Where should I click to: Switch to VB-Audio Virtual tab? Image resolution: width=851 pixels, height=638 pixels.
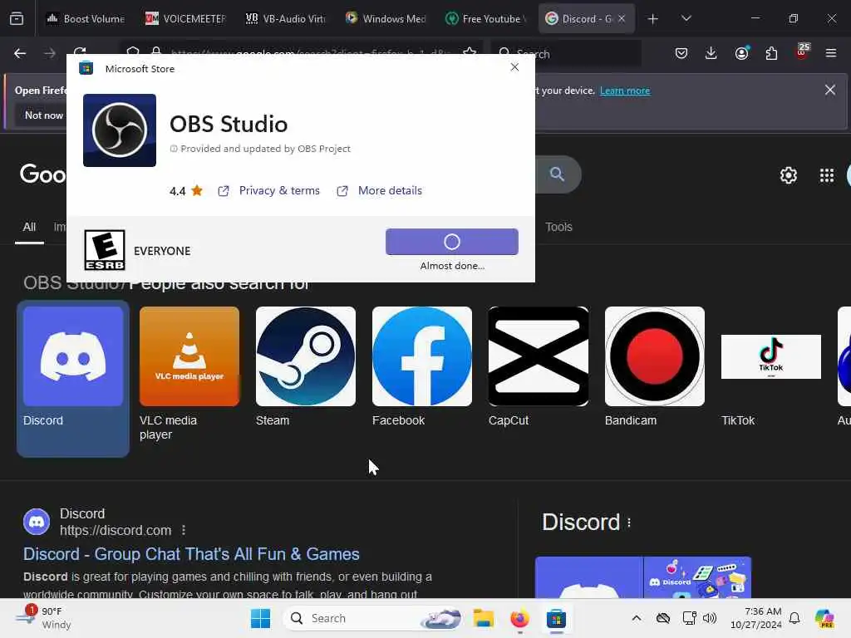[x=286, y=18]
